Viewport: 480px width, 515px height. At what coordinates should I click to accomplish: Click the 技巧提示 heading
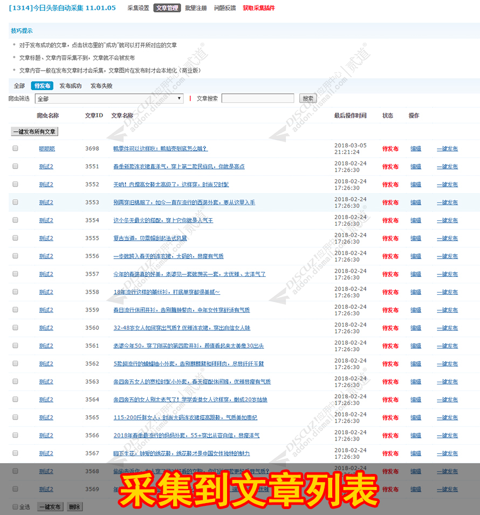(22, 31)
